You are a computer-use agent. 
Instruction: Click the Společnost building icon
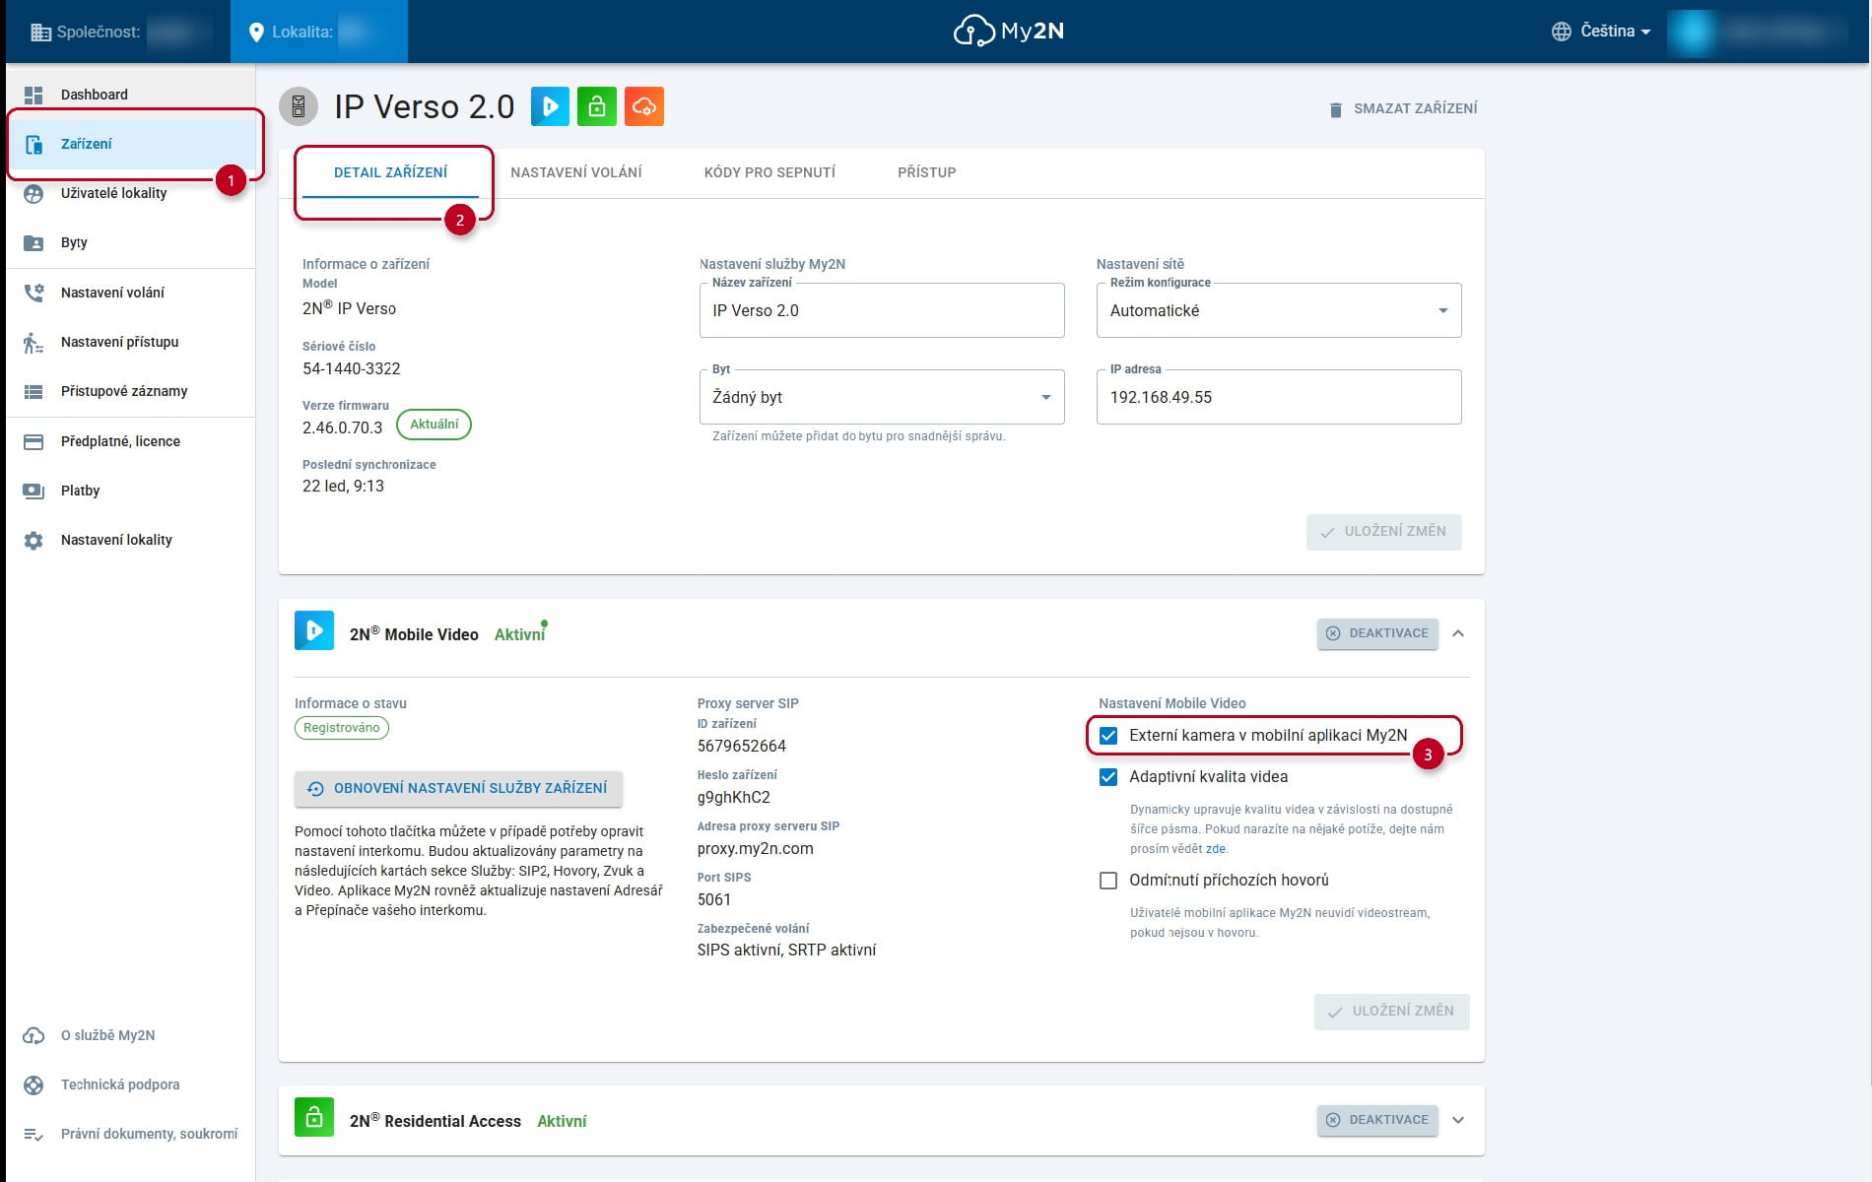coord(40,32)
